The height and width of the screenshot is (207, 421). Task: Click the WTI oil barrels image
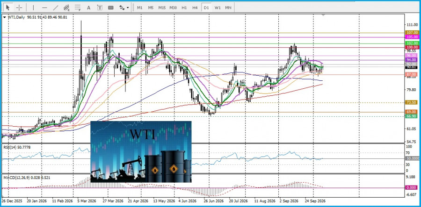coord(141,152)
